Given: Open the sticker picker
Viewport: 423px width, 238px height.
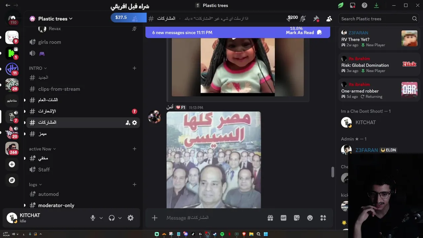Looking at the screenshot, I should pos(297,218).
